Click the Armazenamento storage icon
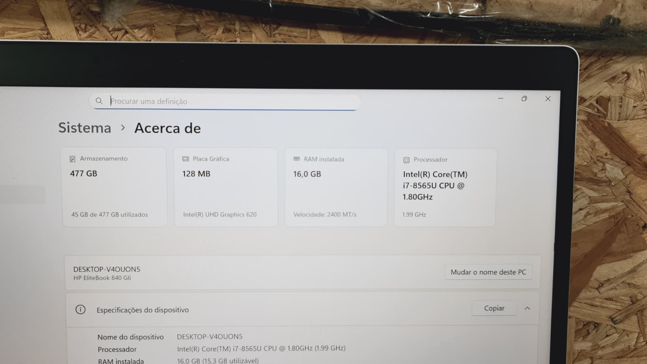The height and width of the screenshot is (364, 647). (72, 159)
